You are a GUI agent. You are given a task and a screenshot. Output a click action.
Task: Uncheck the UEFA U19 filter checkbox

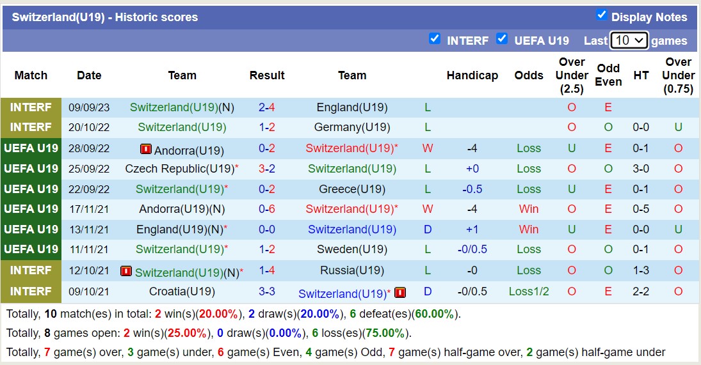coord(502,38)
